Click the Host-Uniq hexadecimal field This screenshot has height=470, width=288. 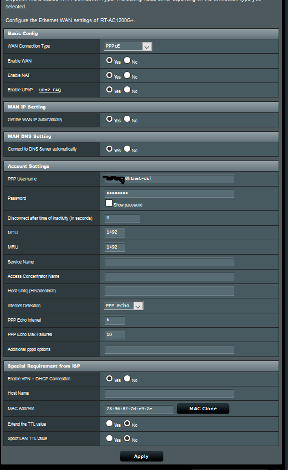click(169, 291)
